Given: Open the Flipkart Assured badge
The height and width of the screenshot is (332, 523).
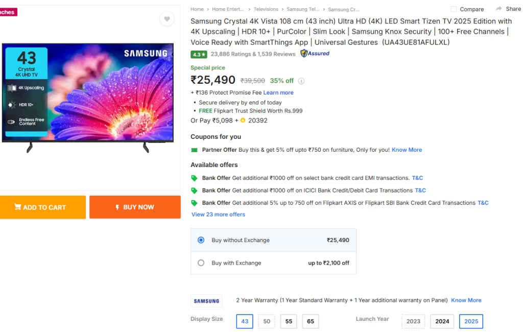Looking at the screenshot, I should 315,53.
